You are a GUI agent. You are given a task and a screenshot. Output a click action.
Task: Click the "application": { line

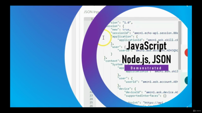pyautogui.click(x=124, y=36)
